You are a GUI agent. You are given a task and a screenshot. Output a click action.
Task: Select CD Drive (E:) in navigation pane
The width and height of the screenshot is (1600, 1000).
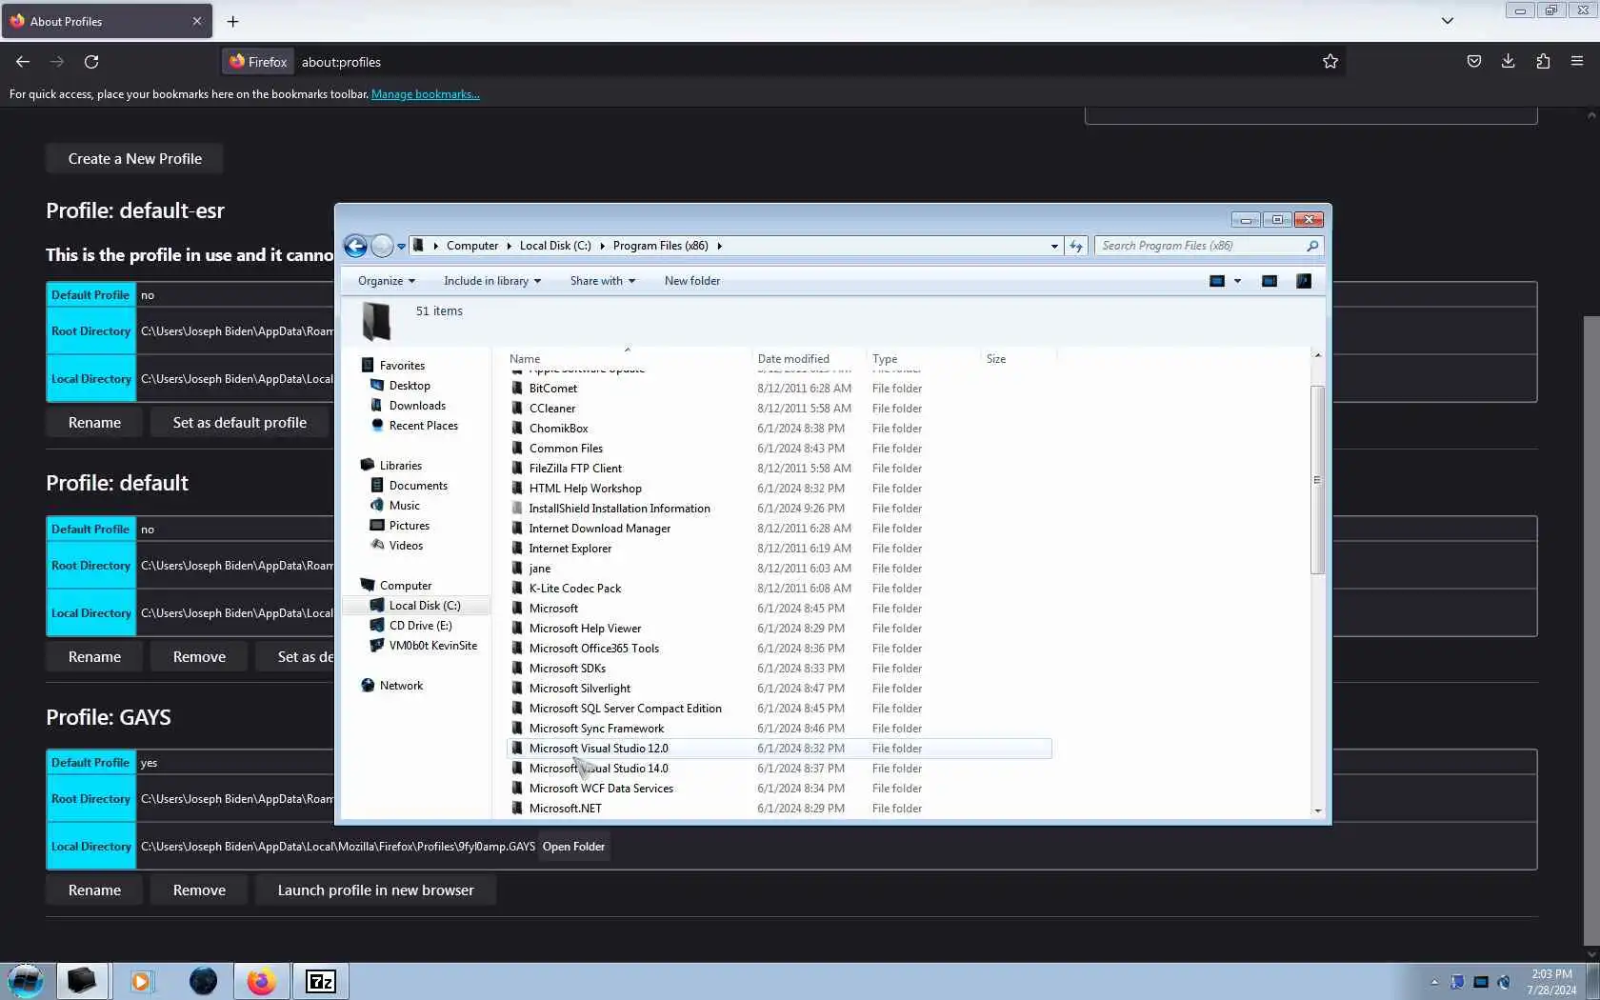point(420,626)
